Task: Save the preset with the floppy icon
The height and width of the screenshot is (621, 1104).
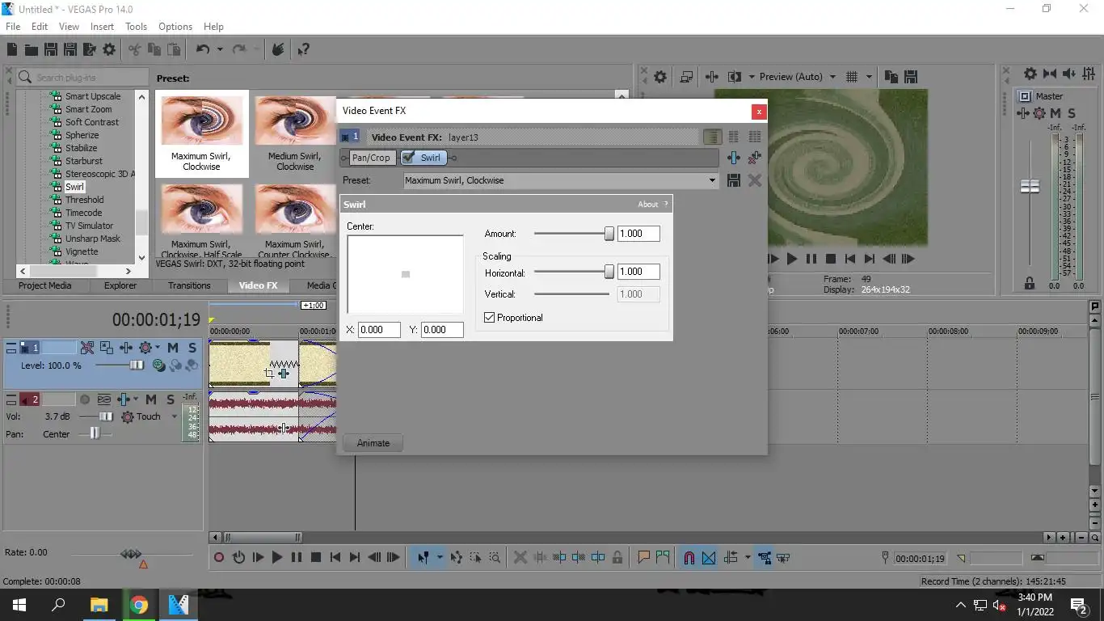Action: coord(734,180)
